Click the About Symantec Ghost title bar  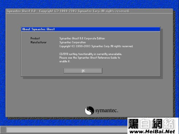pos(91,29)
